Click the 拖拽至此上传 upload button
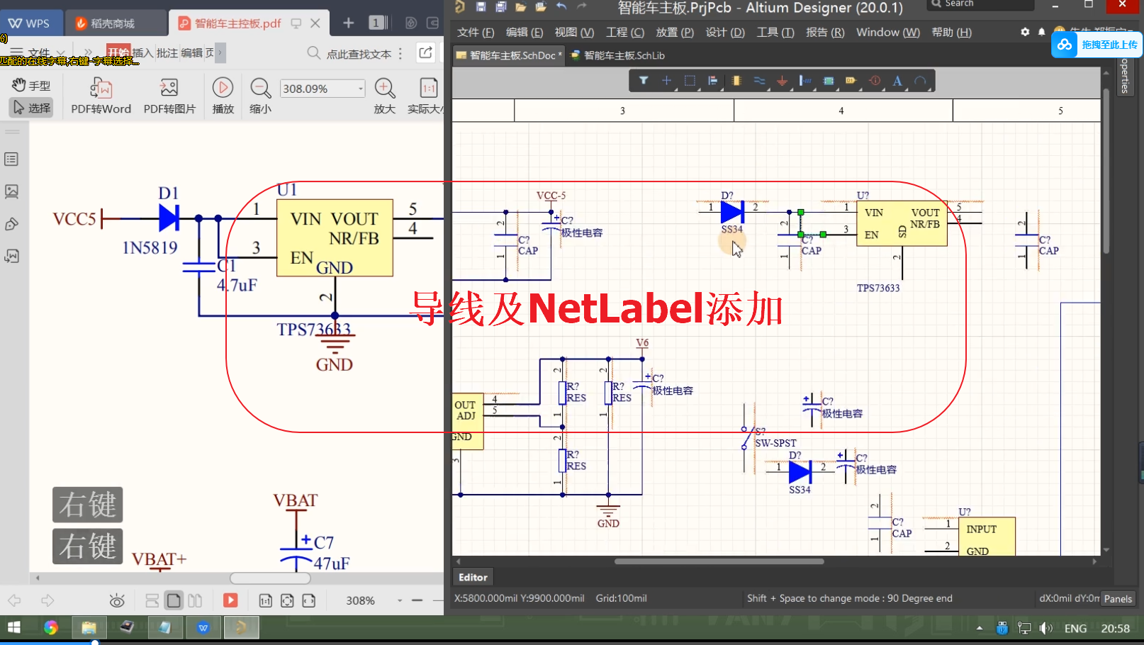The height and width of the screenshot is (645, 1144). tap(1098, 45)
